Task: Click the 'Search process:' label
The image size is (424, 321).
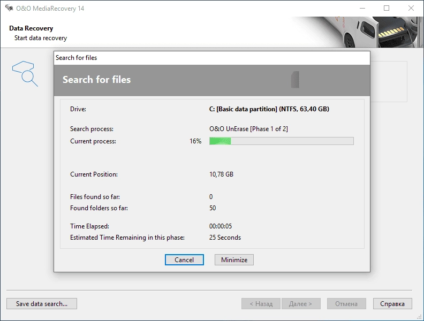Action: (x=92, y=129)
